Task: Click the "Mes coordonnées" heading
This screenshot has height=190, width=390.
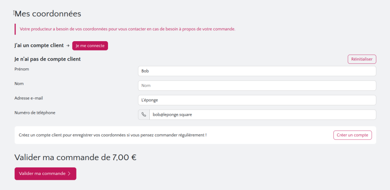Action: (x=48, y=14)
